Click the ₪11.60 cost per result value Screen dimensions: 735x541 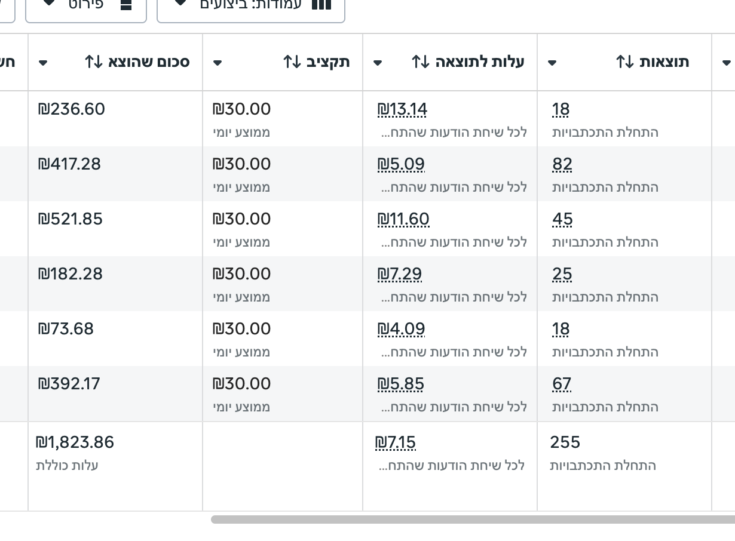tap(403, 219)
